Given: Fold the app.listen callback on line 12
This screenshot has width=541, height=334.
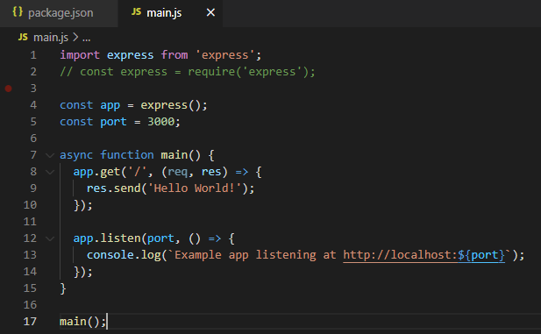Looking at the screenshot, I should click(x=50, y=238).
